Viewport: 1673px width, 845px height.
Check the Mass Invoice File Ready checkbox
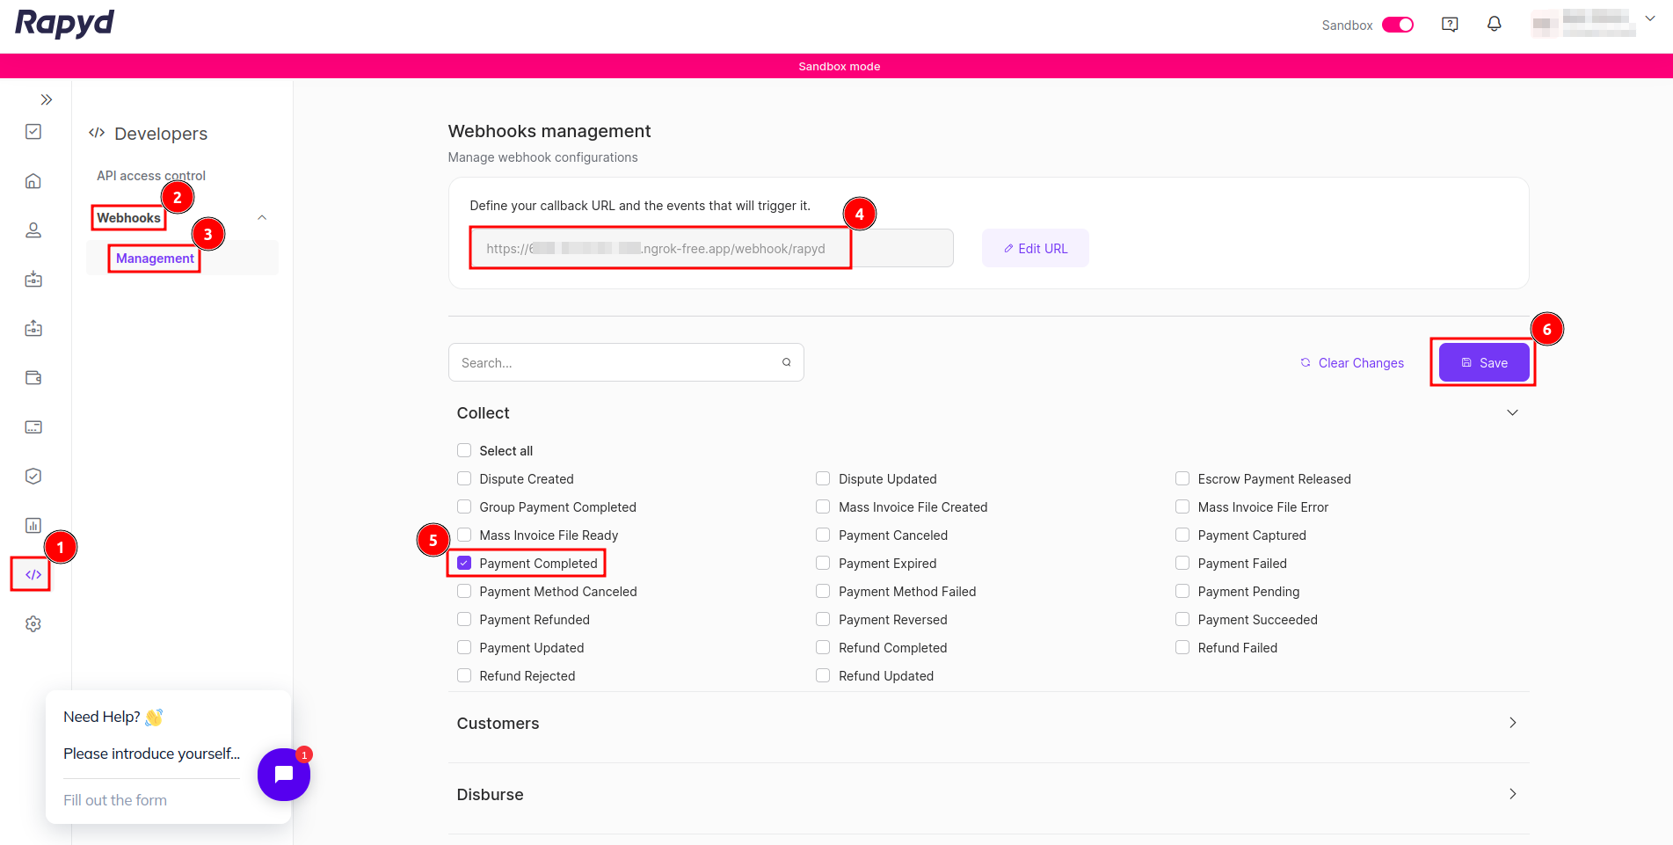tap(464, 535)
